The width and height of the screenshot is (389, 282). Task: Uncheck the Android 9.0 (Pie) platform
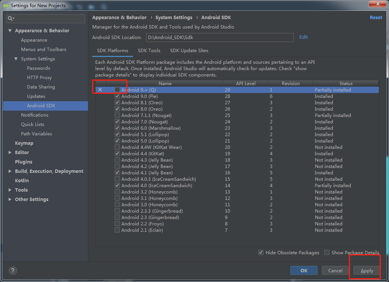pyautogui.click(x=117, y=96)
